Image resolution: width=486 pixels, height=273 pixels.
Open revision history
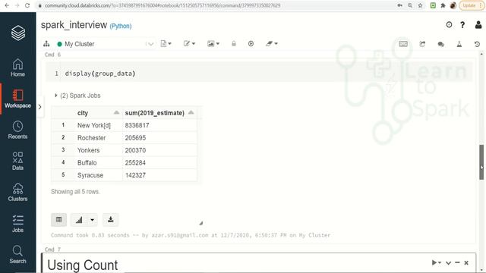coord(477,44)
